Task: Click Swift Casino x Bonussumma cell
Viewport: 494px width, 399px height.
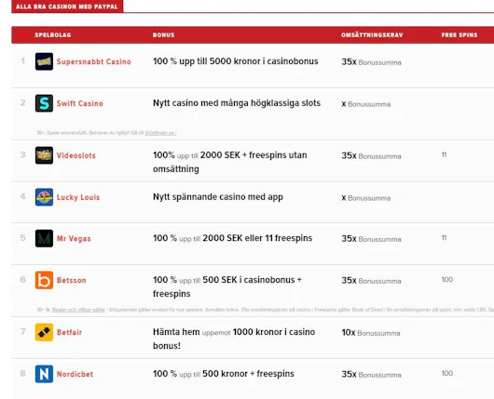Action: coord(365,104)
